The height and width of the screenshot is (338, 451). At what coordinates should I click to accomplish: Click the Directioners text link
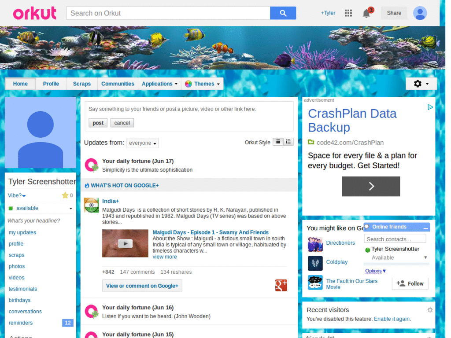tap(340, 242)
